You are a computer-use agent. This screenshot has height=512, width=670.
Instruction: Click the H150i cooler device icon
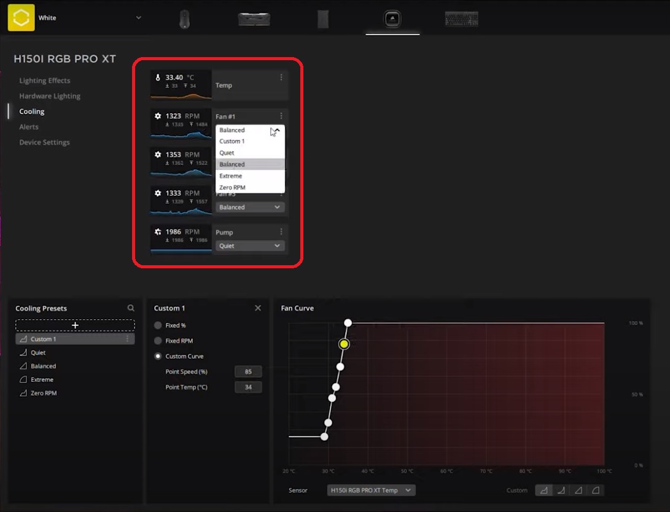tap(392, 18)
